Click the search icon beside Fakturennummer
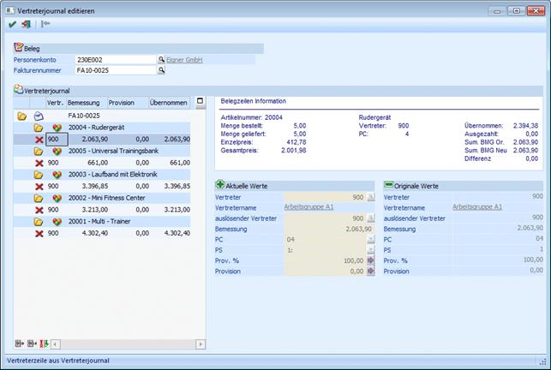Screen dimensions: 551x370 pyautogui.click(x=160, y=71)
